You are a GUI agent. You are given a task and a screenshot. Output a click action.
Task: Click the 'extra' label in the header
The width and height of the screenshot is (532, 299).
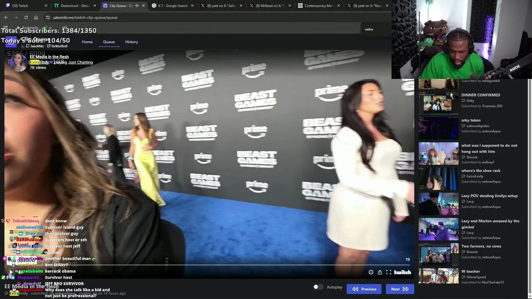pyautogui.click(x=369, y=29)
